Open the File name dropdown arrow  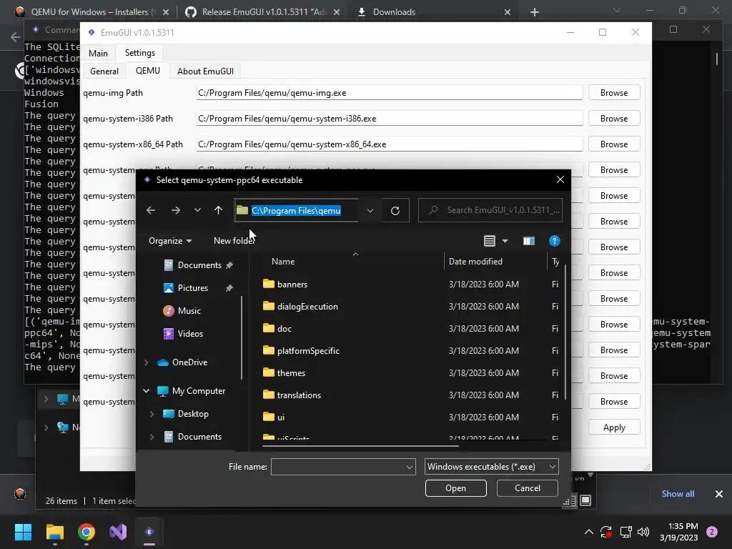pyautogui.click(x=410, y=467)
